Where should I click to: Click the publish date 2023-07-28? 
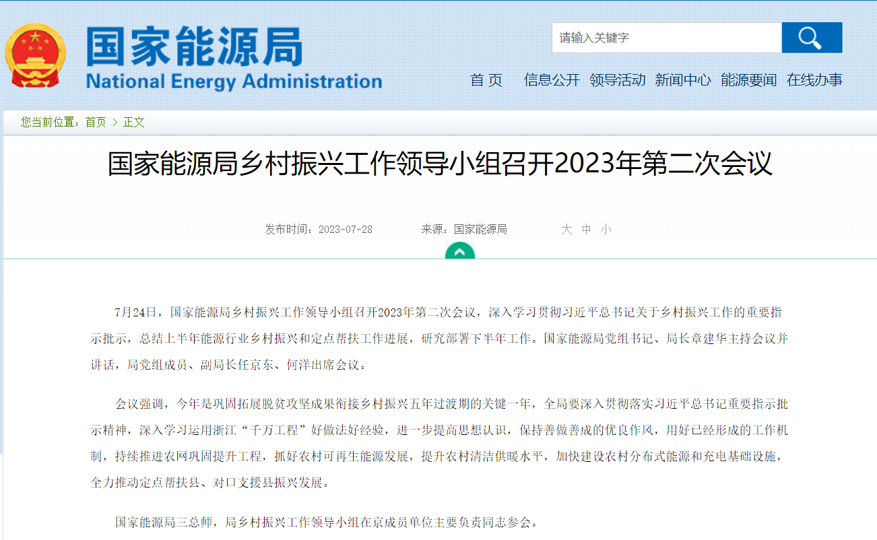coord(345,230)
